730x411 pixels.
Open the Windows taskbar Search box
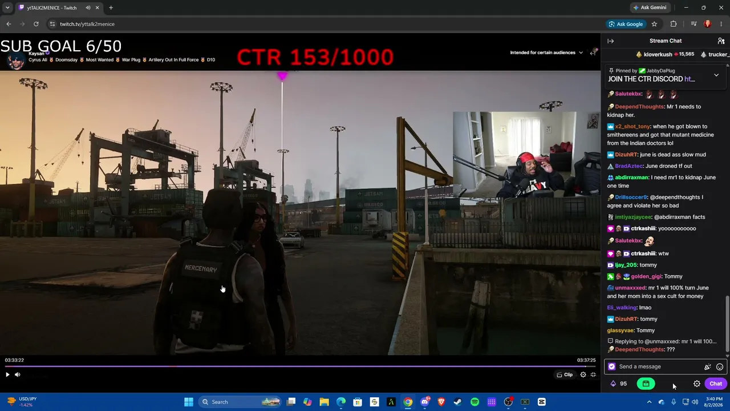240,402
